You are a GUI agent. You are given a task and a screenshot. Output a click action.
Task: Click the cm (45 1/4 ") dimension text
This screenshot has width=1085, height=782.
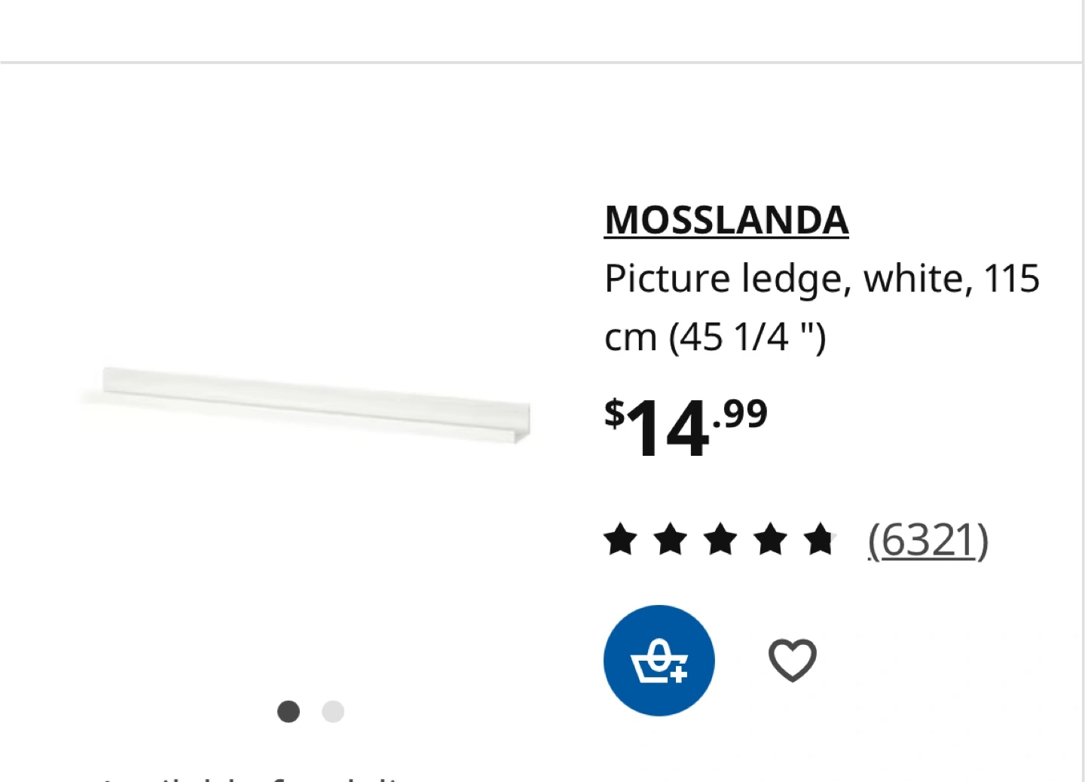(x=715, y=337)
